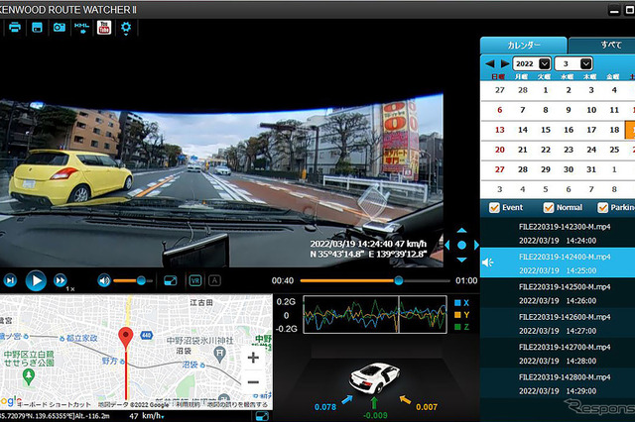This screenshot has width=635, height=422.
Task: Click the speaker icon on playing file
Action: point(487,263)
